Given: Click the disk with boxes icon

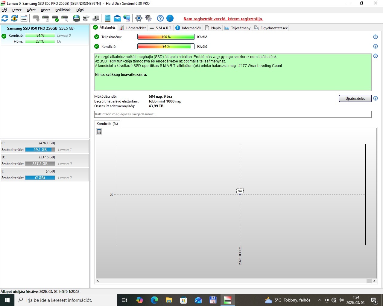Looking at the screenshot, I should coord(86,19).
